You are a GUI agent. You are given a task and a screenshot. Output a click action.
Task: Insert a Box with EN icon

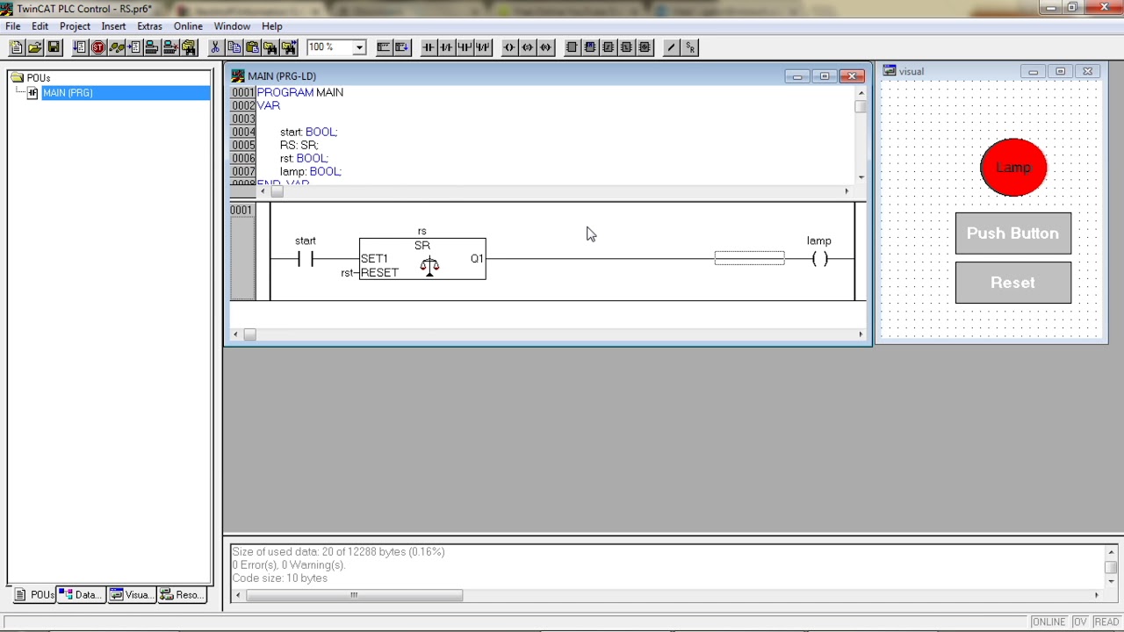590,47
